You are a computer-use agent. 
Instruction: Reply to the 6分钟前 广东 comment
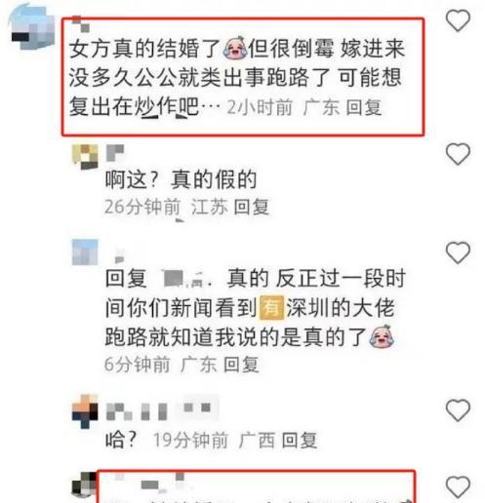[x=241, y=364]
